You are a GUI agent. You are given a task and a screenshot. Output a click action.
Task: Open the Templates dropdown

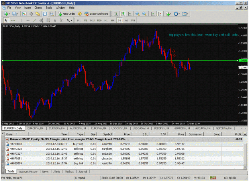point(188,14)
